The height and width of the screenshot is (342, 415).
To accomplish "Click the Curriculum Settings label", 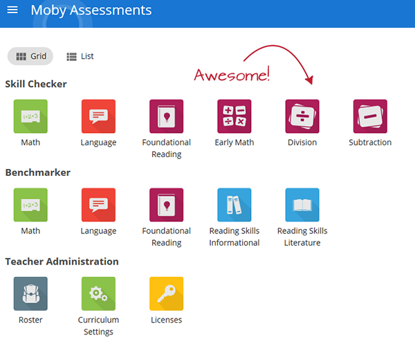I will tap(98, 326).
